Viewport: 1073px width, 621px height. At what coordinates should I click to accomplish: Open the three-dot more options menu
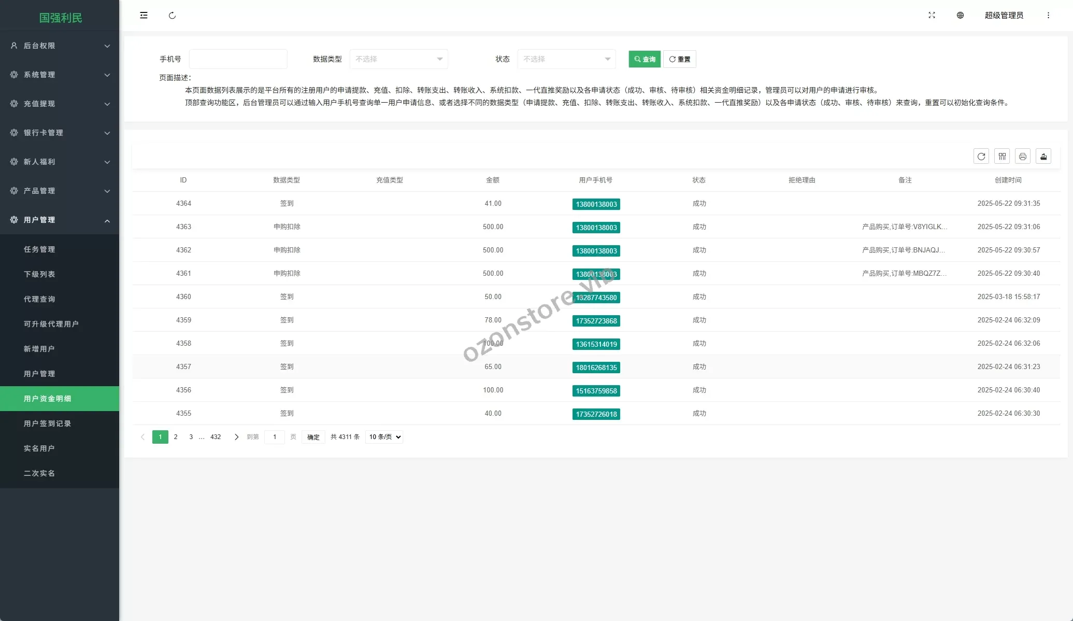tap(1048, 16)
